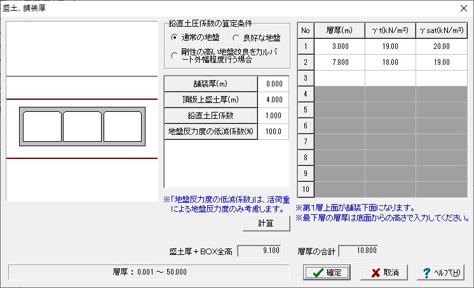The width and height of the screenshot is (474, 288).
Task: Click layer 1 γsat cell 20.00
Action: coord(442,46)
